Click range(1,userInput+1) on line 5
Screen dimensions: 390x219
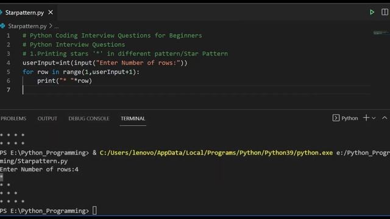coord(99,72)
